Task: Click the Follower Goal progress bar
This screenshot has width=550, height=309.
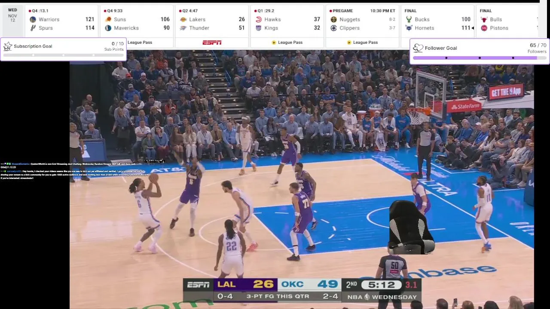Action: [480, 58]
